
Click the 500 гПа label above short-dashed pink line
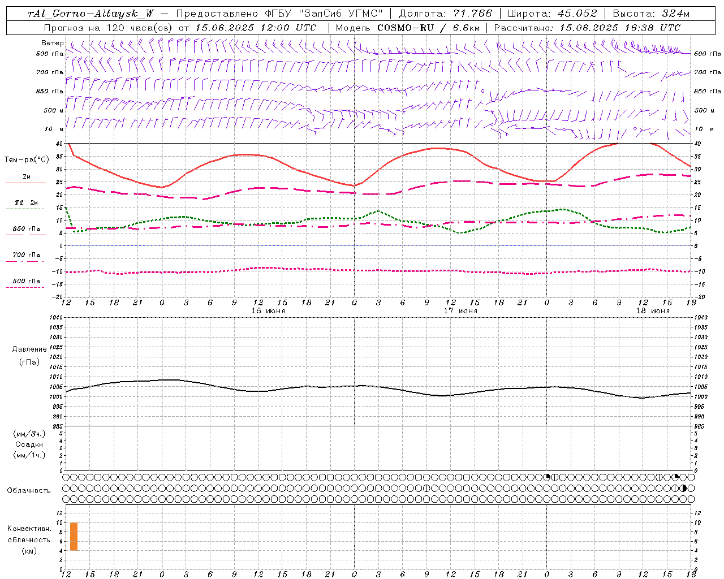(x=26, y=281)
